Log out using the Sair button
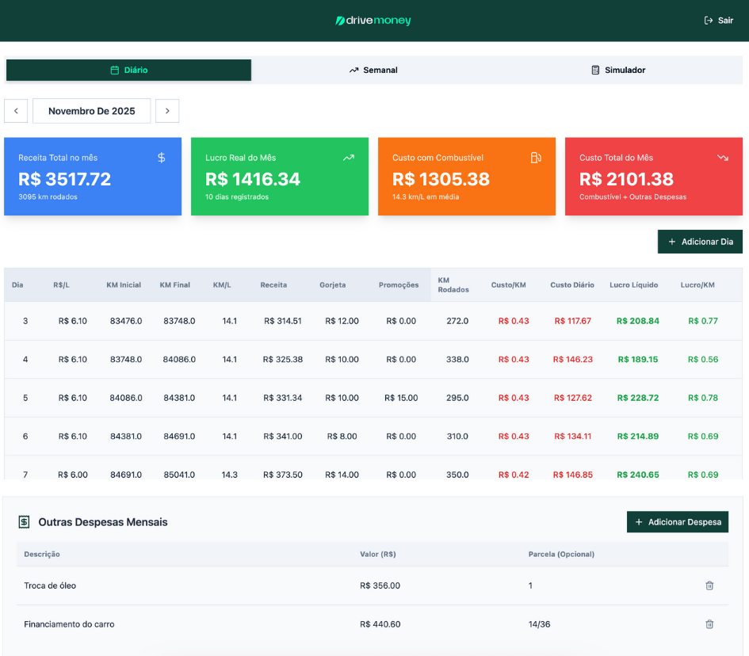This screenshot has width=749, height=656. tap(718, 21)
